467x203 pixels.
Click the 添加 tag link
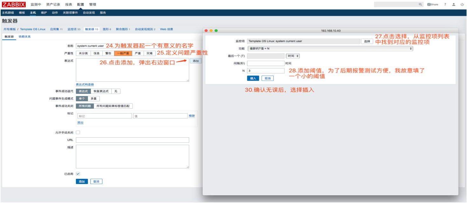pyautogui.click(x=80, y=123)
